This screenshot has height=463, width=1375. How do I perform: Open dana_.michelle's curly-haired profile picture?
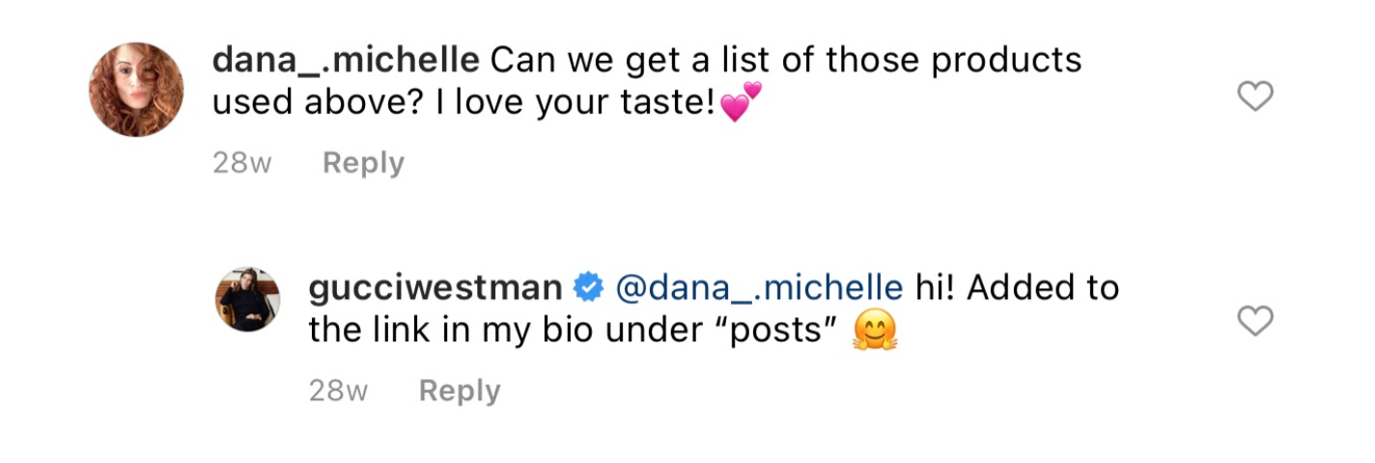coord(136,90)
